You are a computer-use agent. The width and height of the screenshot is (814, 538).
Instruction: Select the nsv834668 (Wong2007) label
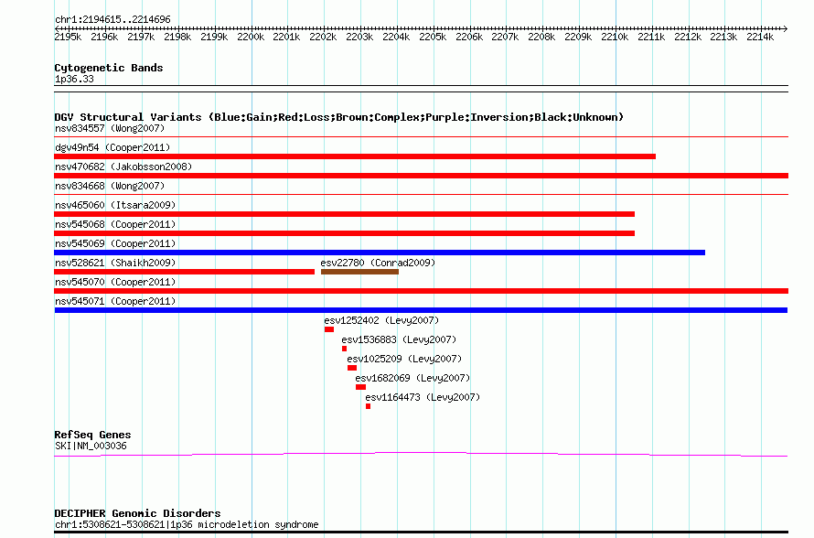tap(110, 186)
